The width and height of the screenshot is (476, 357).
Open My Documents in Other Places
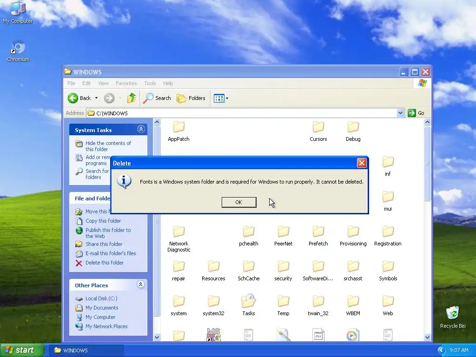coord(102,308)
